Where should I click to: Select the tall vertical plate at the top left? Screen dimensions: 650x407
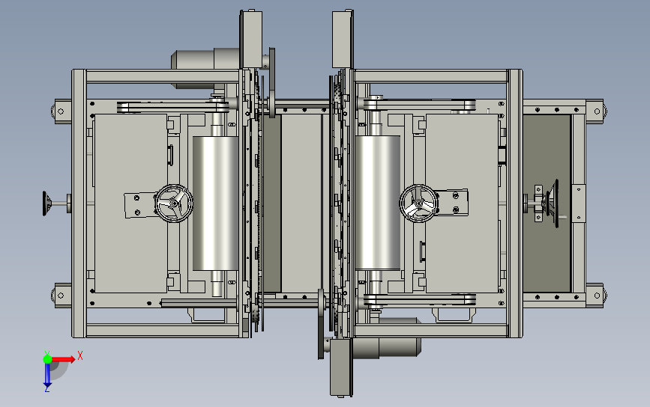pyautogui.click(x=252, y=40)
